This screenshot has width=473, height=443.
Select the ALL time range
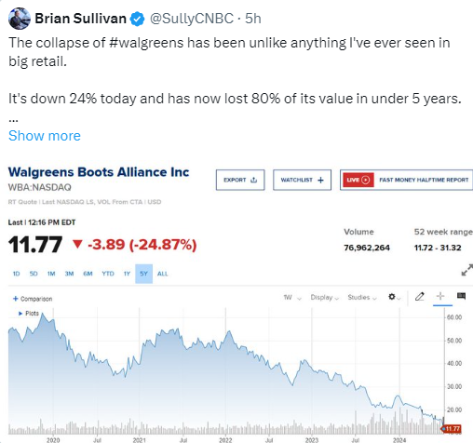tap(162, 274)
